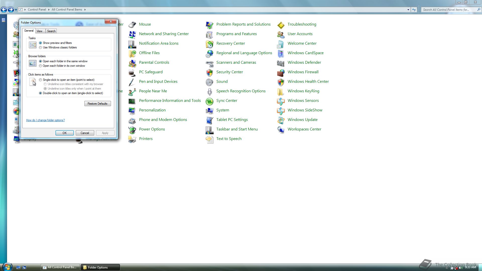Select Show preview and filters option
This screenshot has height=271, width=482.
point(40,43)
